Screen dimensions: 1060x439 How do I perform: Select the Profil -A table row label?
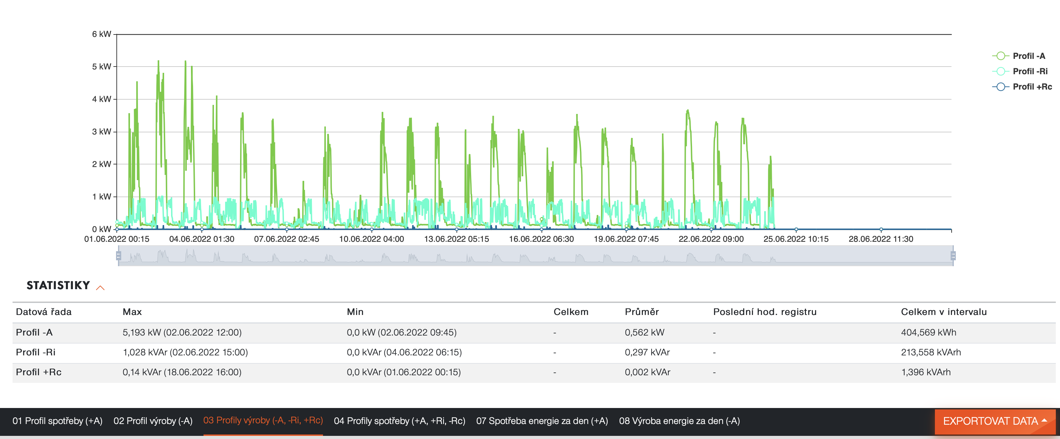tap(34, 332)
